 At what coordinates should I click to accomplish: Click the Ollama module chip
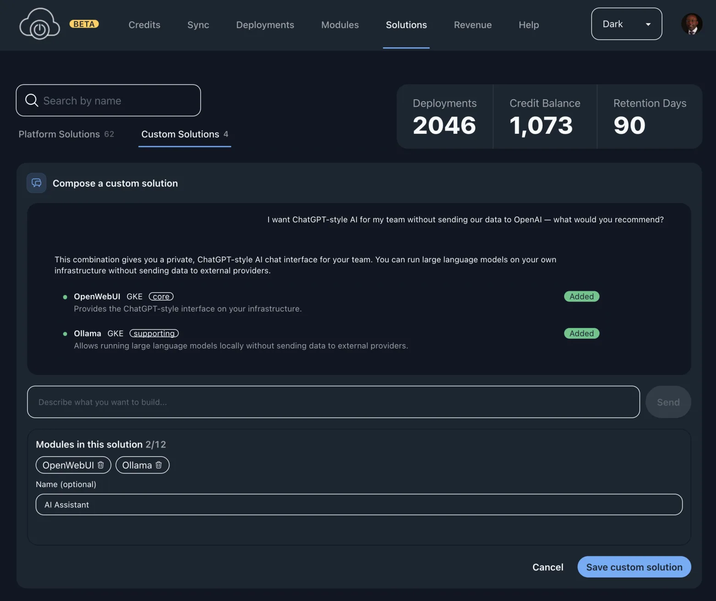pyautogui.click(x=142, y=465)
